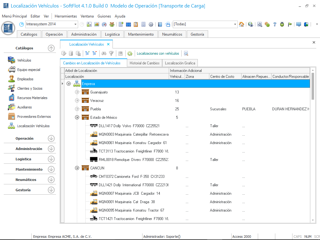Click the vertical scrollbar of location tree
Viewport: 320px width, 240px height.
point(313,86)
